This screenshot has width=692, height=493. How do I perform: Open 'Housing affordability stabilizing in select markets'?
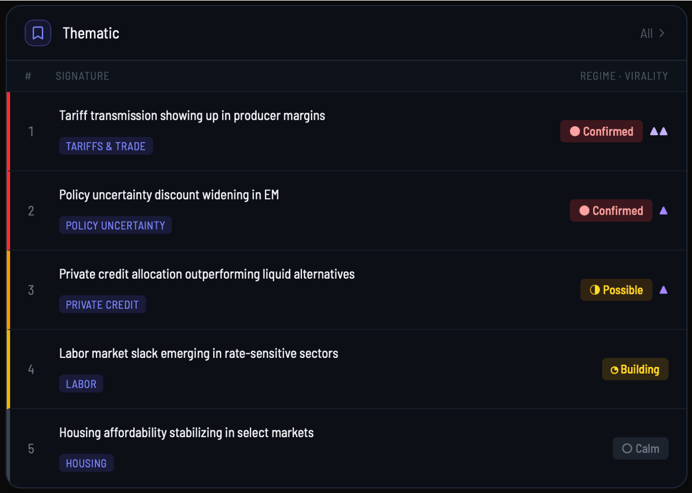click(x=187, y=433)
